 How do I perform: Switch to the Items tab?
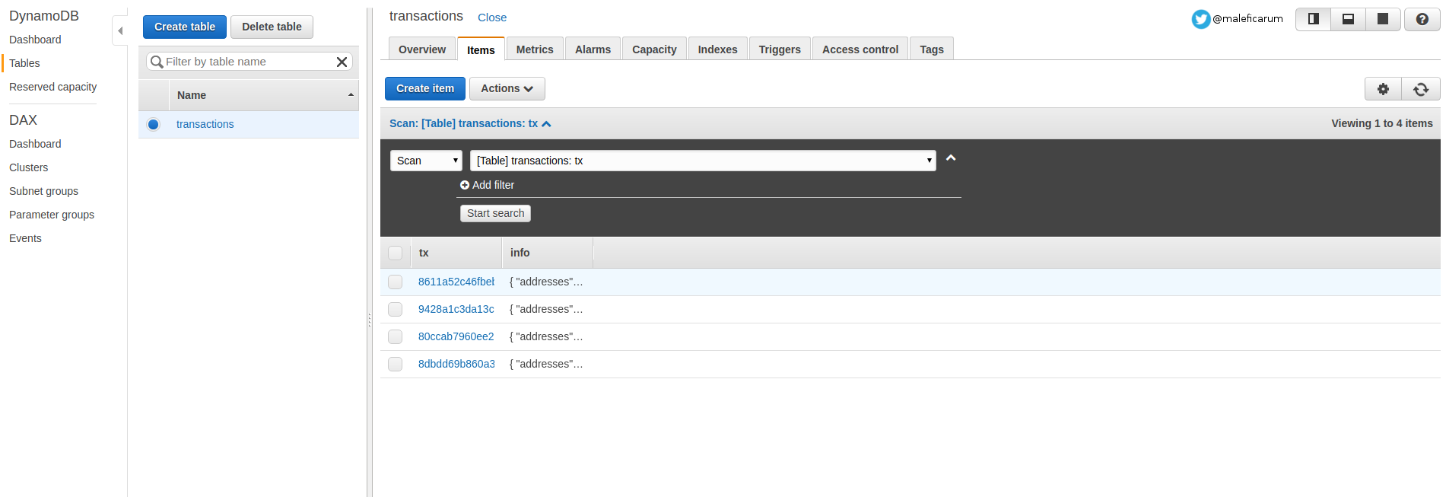point(481,49)
